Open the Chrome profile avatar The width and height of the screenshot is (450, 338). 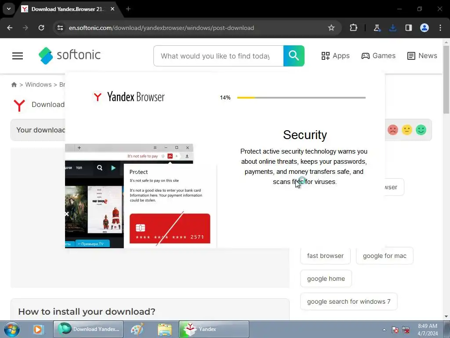click(x=425, y=28)
